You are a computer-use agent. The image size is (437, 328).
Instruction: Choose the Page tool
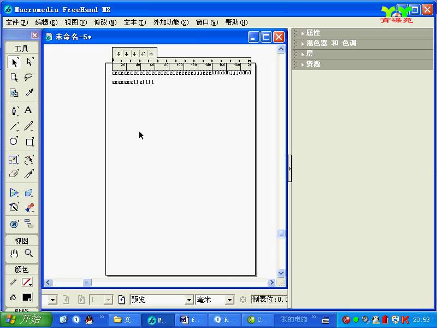(x=14, y=77)
